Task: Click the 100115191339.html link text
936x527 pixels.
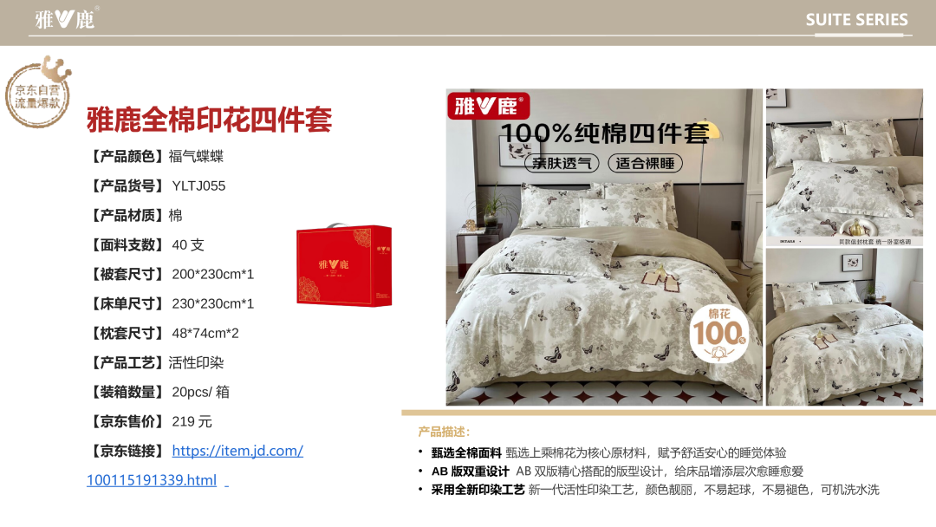Action: [x=152, y=480]
